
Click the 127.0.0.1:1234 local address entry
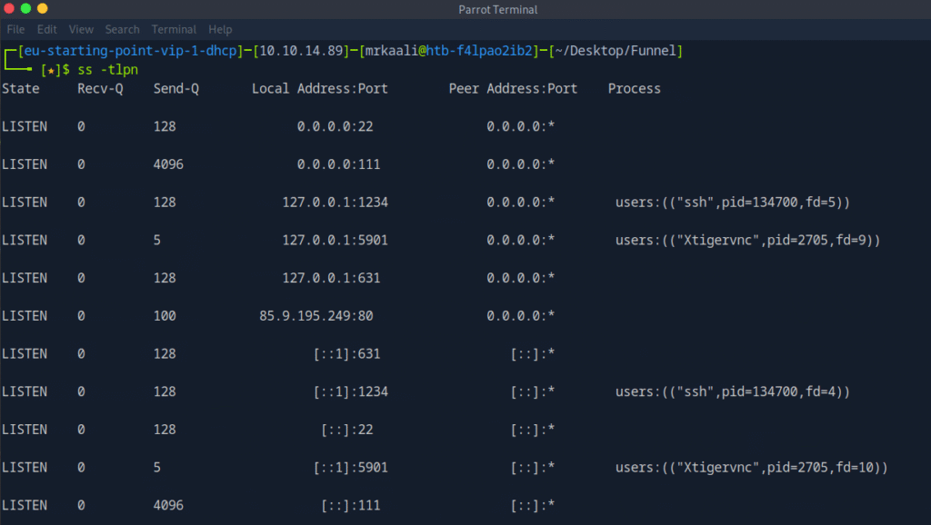tap(335, 203)
